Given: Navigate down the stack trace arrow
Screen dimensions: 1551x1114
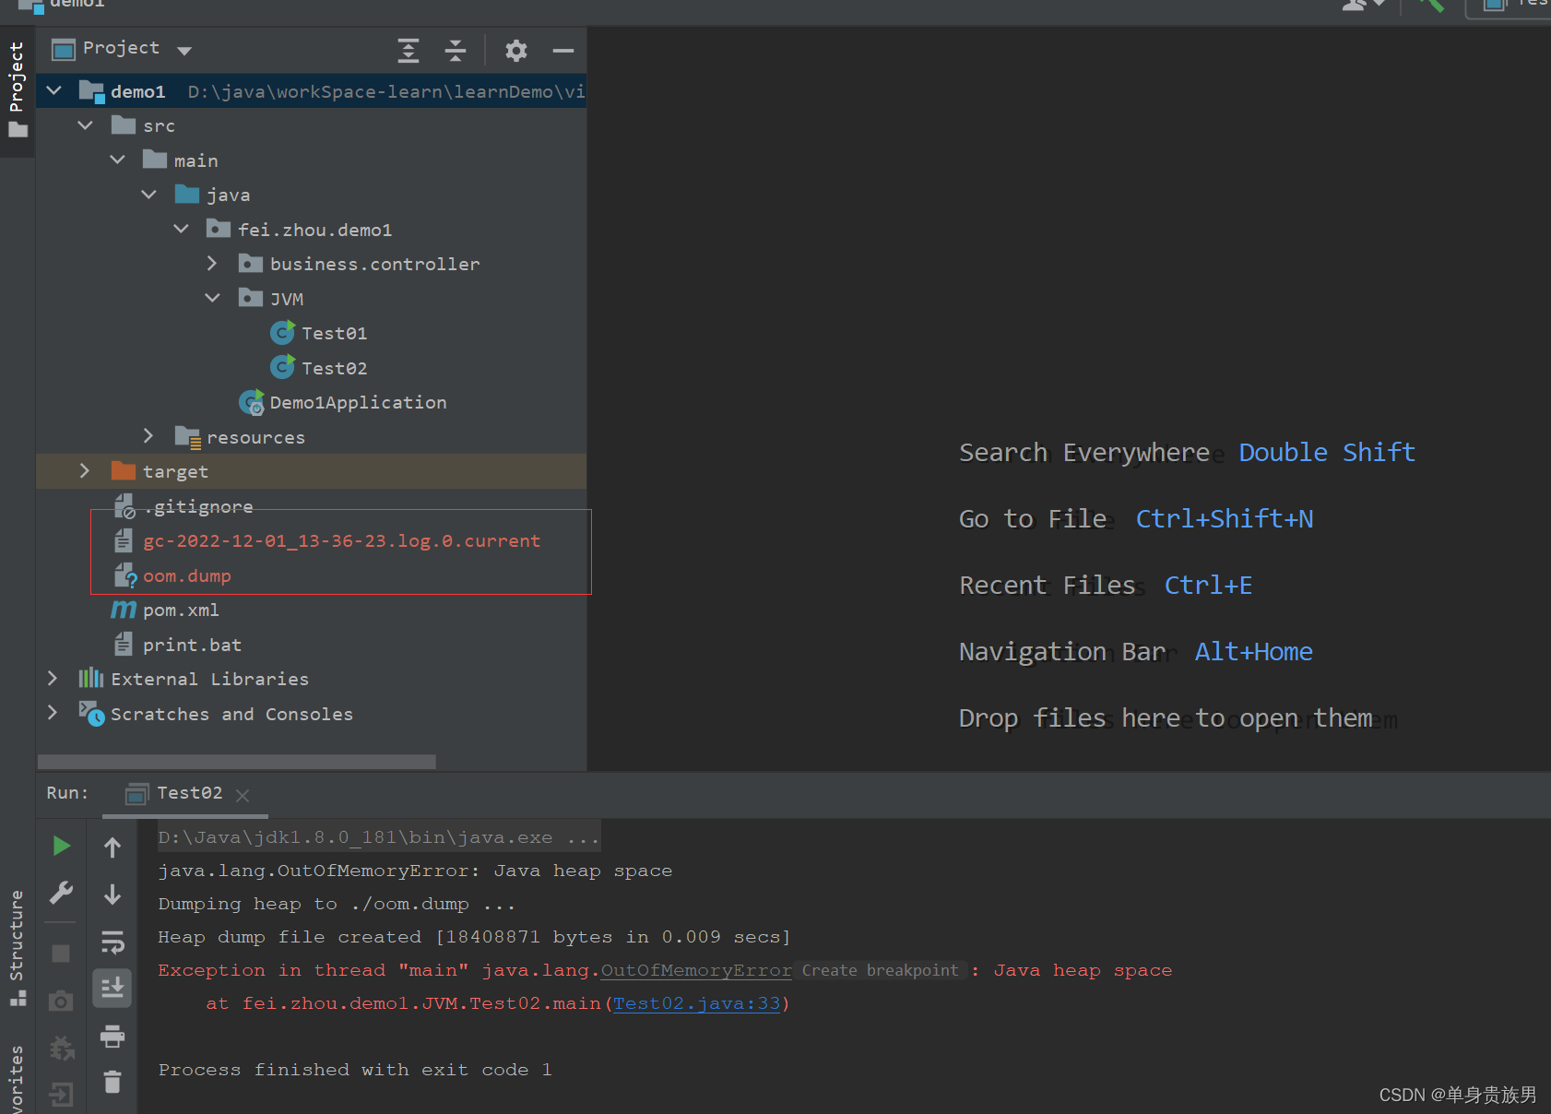Looking at the screenshot, I should coord(112,895).
